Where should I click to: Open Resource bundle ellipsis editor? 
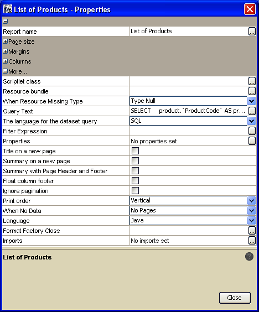[x=252, y=91]
